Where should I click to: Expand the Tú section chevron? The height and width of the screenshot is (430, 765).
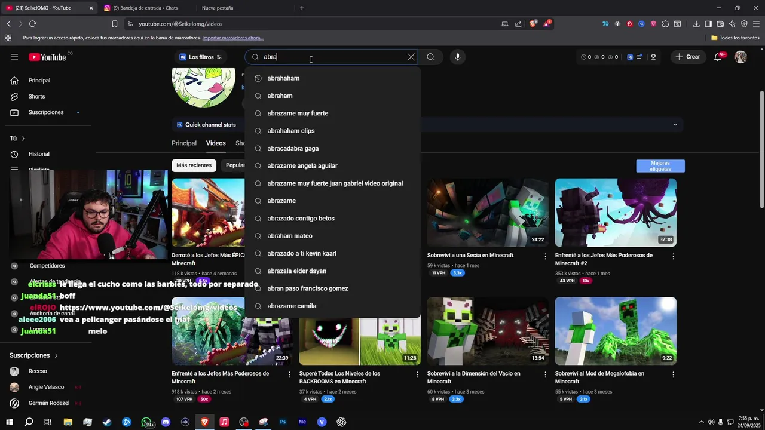point(23,139)
